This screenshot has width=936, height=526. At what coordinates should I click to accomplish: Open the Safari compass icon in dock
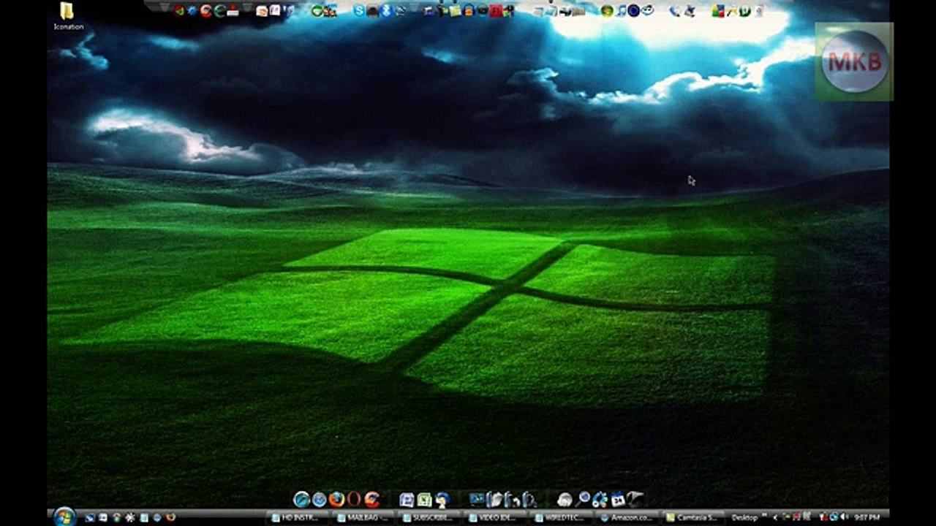click(320, 500)
